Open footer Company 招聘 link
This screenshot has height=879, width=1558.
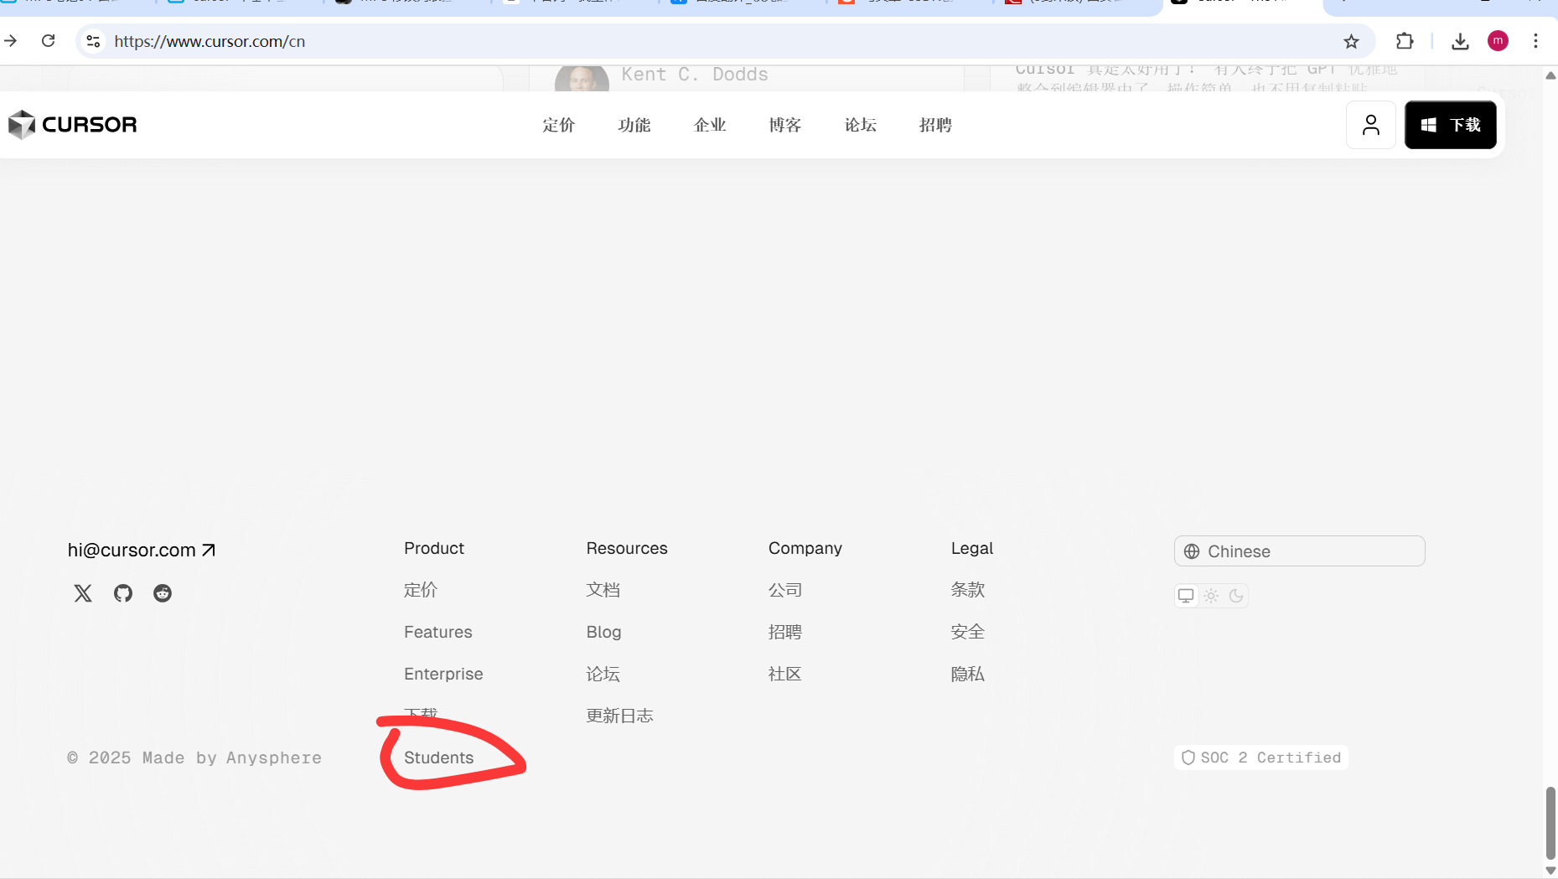[x=785, y=632]
